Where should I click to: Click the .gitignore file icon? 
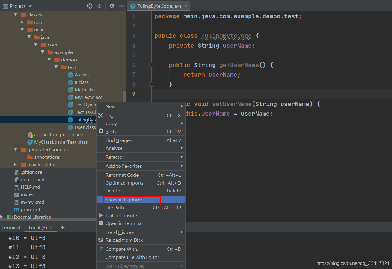17,172
